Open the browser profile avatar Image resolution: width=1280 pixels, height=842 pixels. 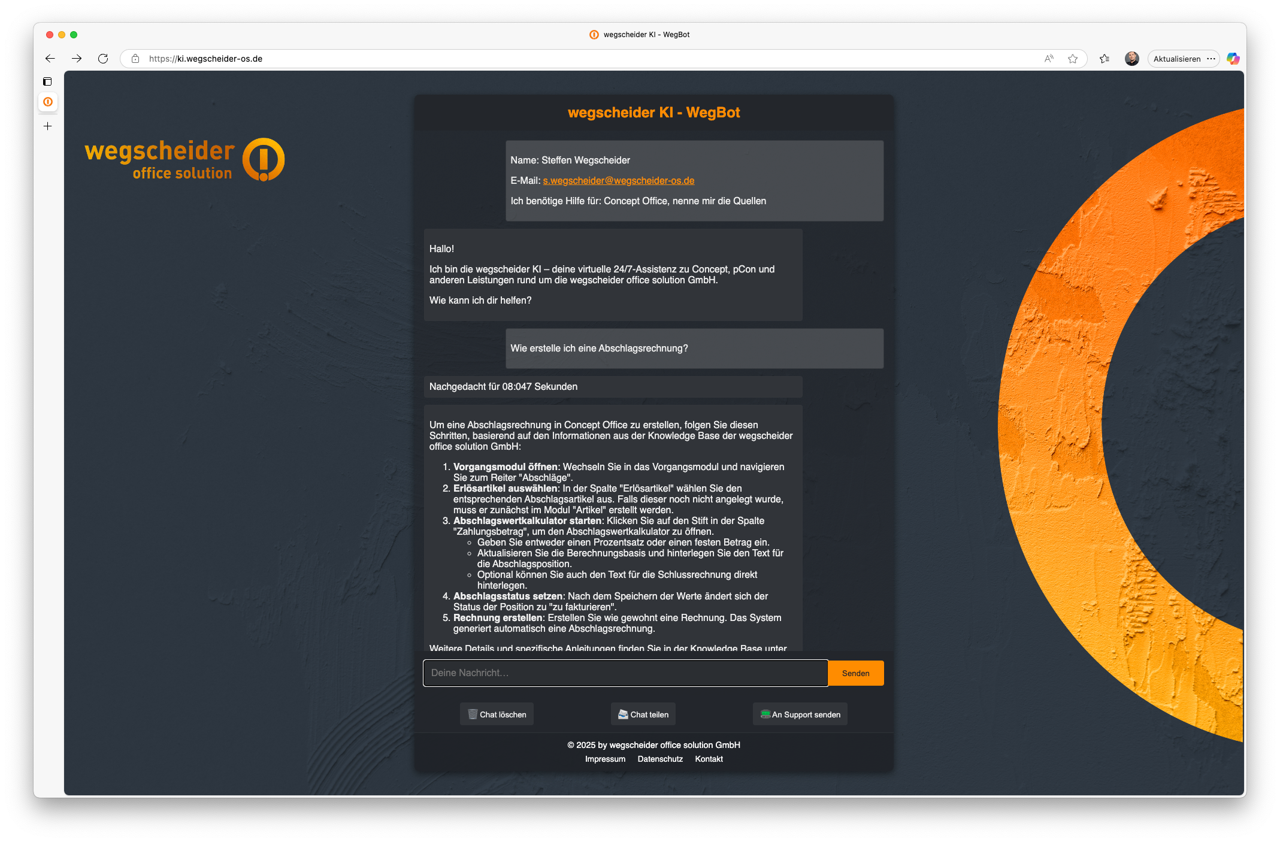[x=1131, y=59]
